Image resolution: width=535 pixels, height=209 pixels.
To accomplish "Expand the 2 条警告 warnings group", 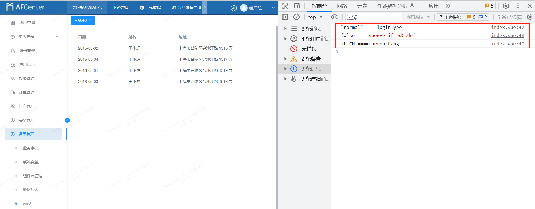I will [x=285, y=59].
